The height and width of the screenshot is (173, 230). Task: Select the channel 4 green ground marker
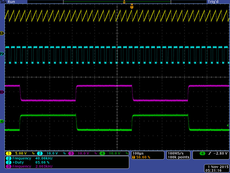point(2,121)
